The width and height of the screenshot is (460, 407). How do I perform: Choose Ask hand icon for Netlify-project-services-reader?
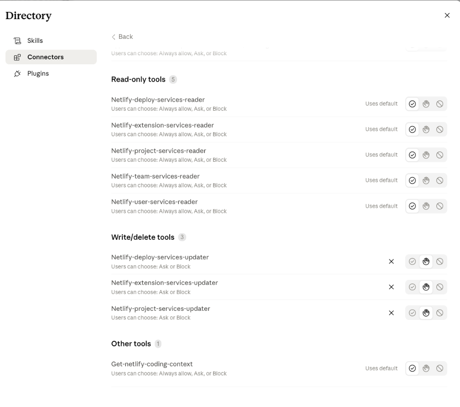click(x=426, y=155)
